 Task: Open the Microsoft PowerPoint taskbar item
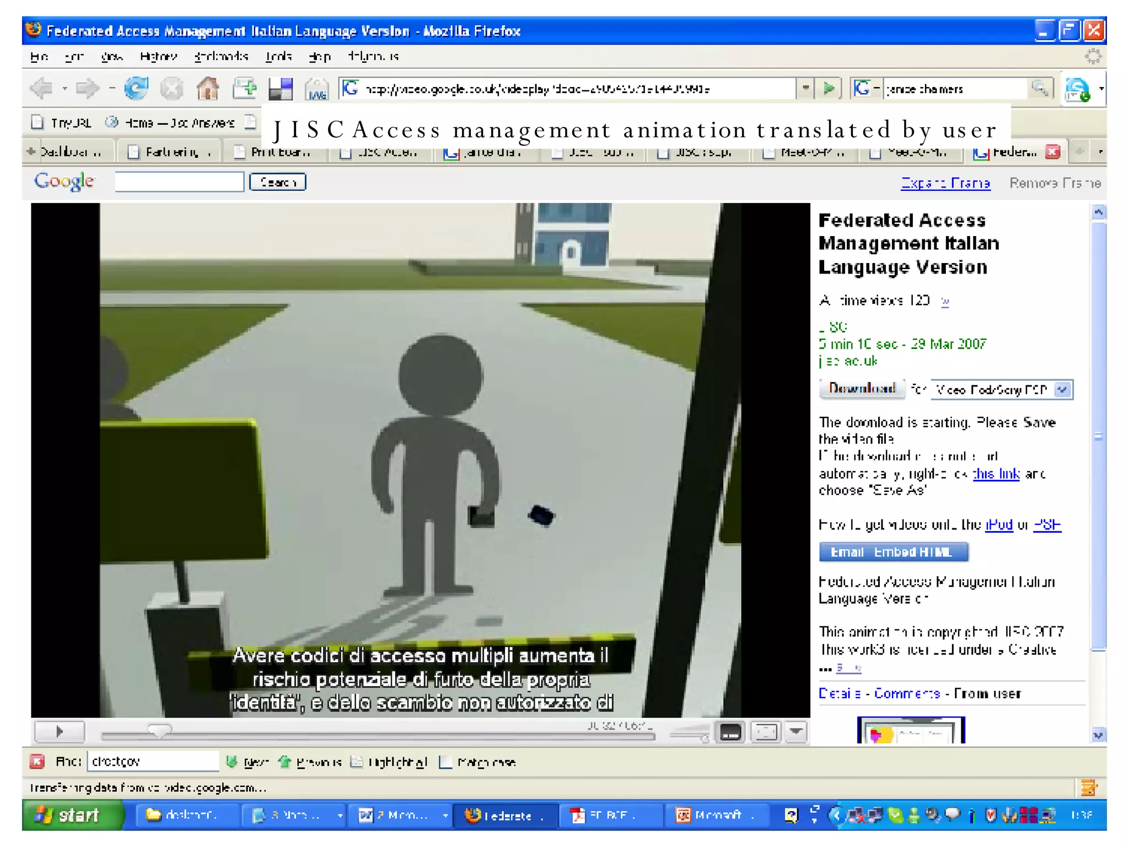(718, 815)
